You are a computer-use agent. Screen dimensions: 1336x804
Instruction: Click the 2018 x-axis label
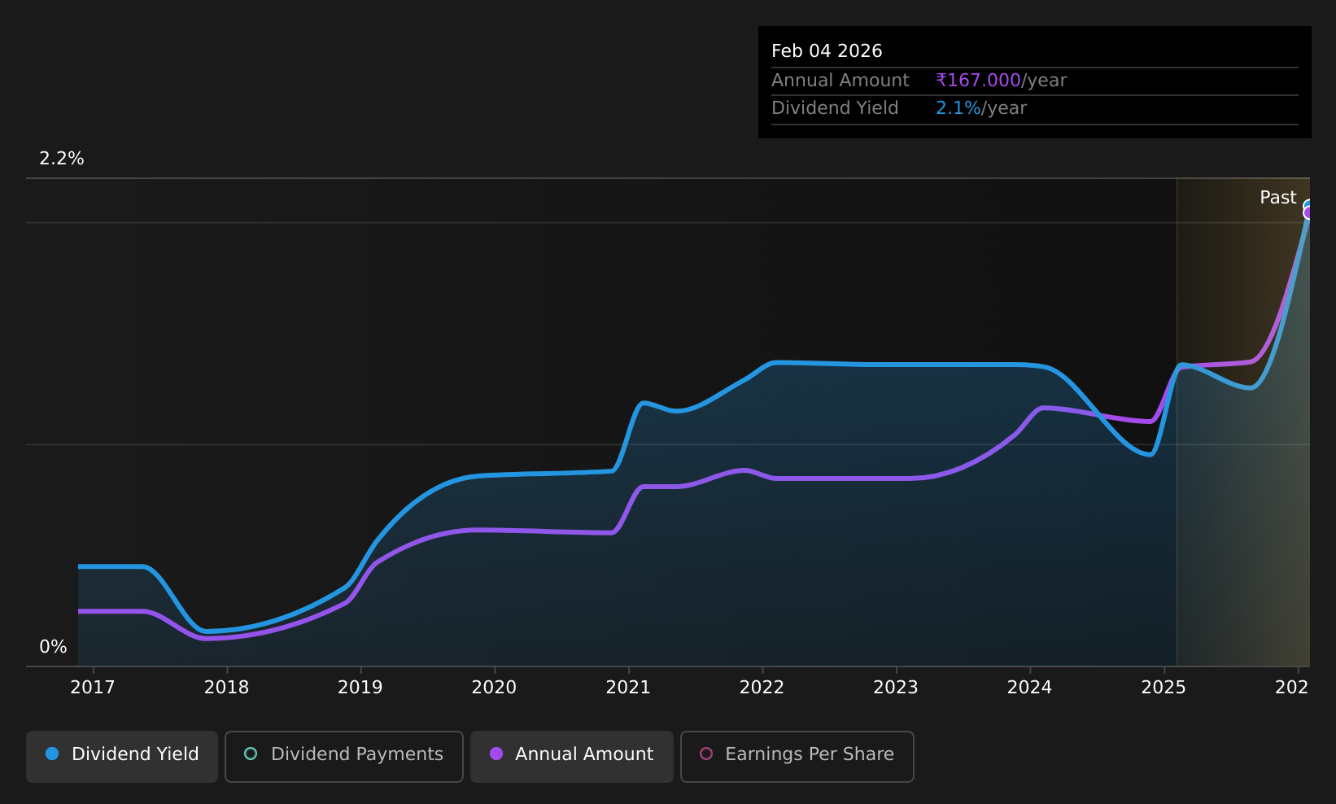226,688
